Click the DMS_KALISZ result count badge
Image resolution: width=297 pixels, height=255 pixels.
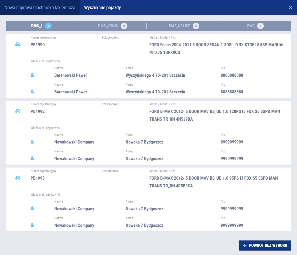[196, 26]
